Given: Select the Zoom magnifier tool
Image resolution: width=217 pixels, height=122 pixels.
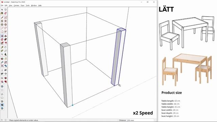Looking at the screenshot, I should 2,62.
